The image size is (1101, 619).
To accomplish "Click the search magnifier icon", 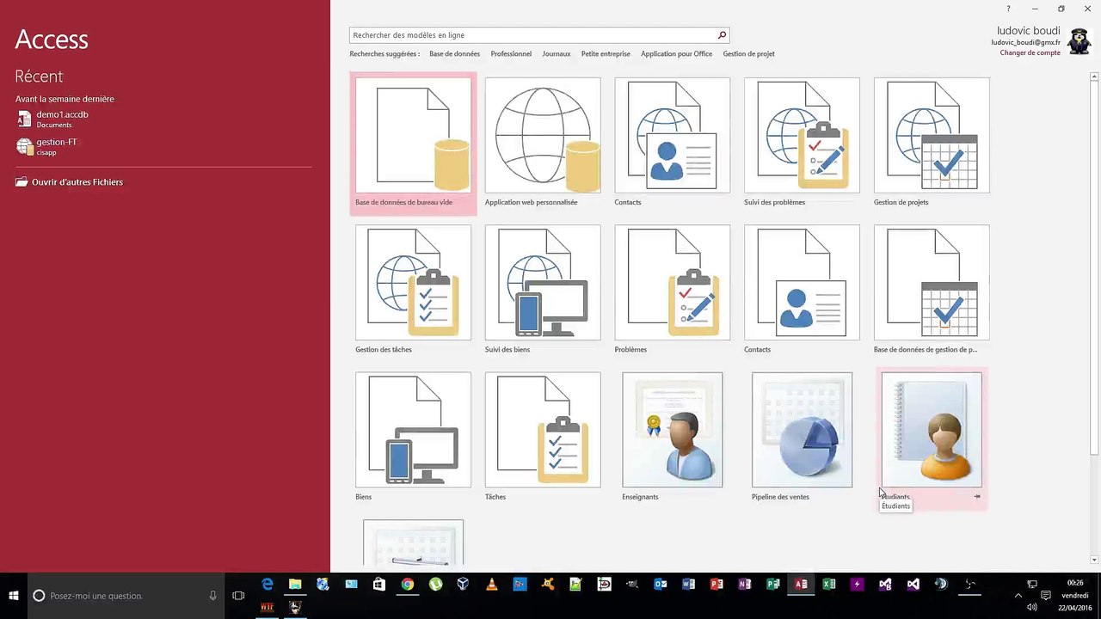I will (x=722, y=35).
